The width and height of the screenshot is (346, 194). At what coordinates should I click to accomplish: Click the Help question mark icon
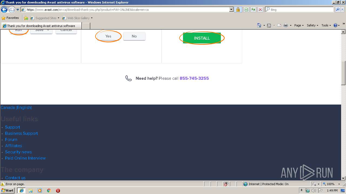click(x=335, y=25)
